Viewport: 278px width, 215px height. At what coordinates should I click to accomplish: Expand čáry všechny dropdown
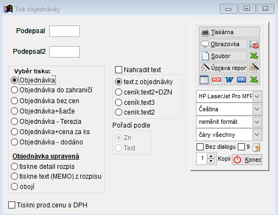(x=257, y=135)
